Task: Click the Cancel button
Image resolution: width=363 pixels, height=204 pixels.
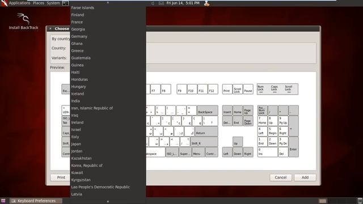Action: point(281,177)
